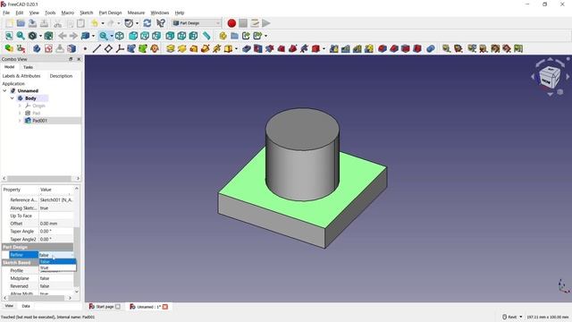Click the Create sketch icon
This screenshot has height=322, width=572.
click(48, 48)
